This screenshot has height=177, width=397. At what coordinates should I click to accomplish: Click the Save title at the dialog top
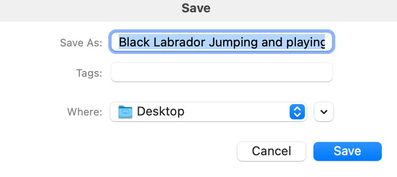click(x=196, y=8)
